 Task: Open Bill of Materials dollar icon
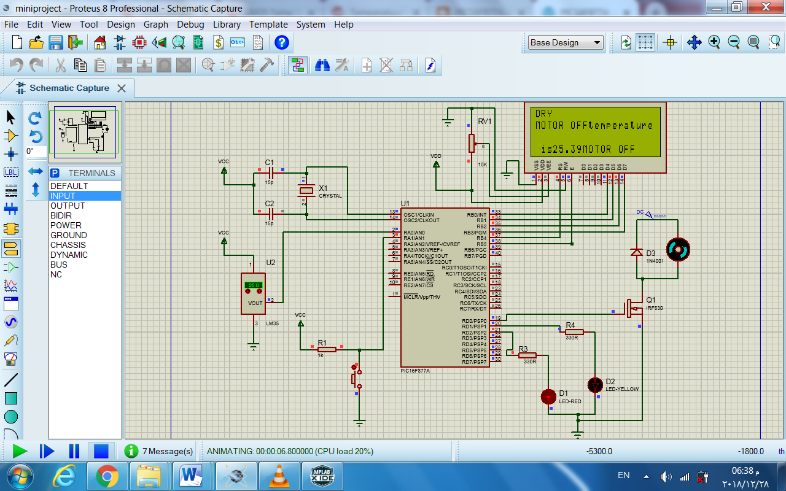click(218, 42)
